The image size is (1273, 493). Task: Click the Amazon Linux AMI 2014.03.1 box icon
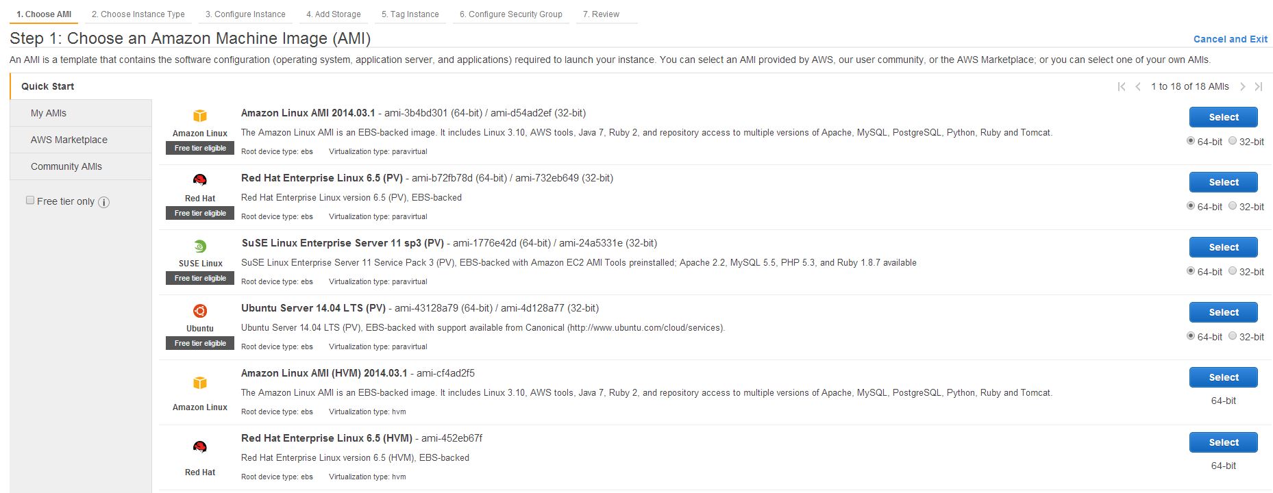tap(200, 116)
